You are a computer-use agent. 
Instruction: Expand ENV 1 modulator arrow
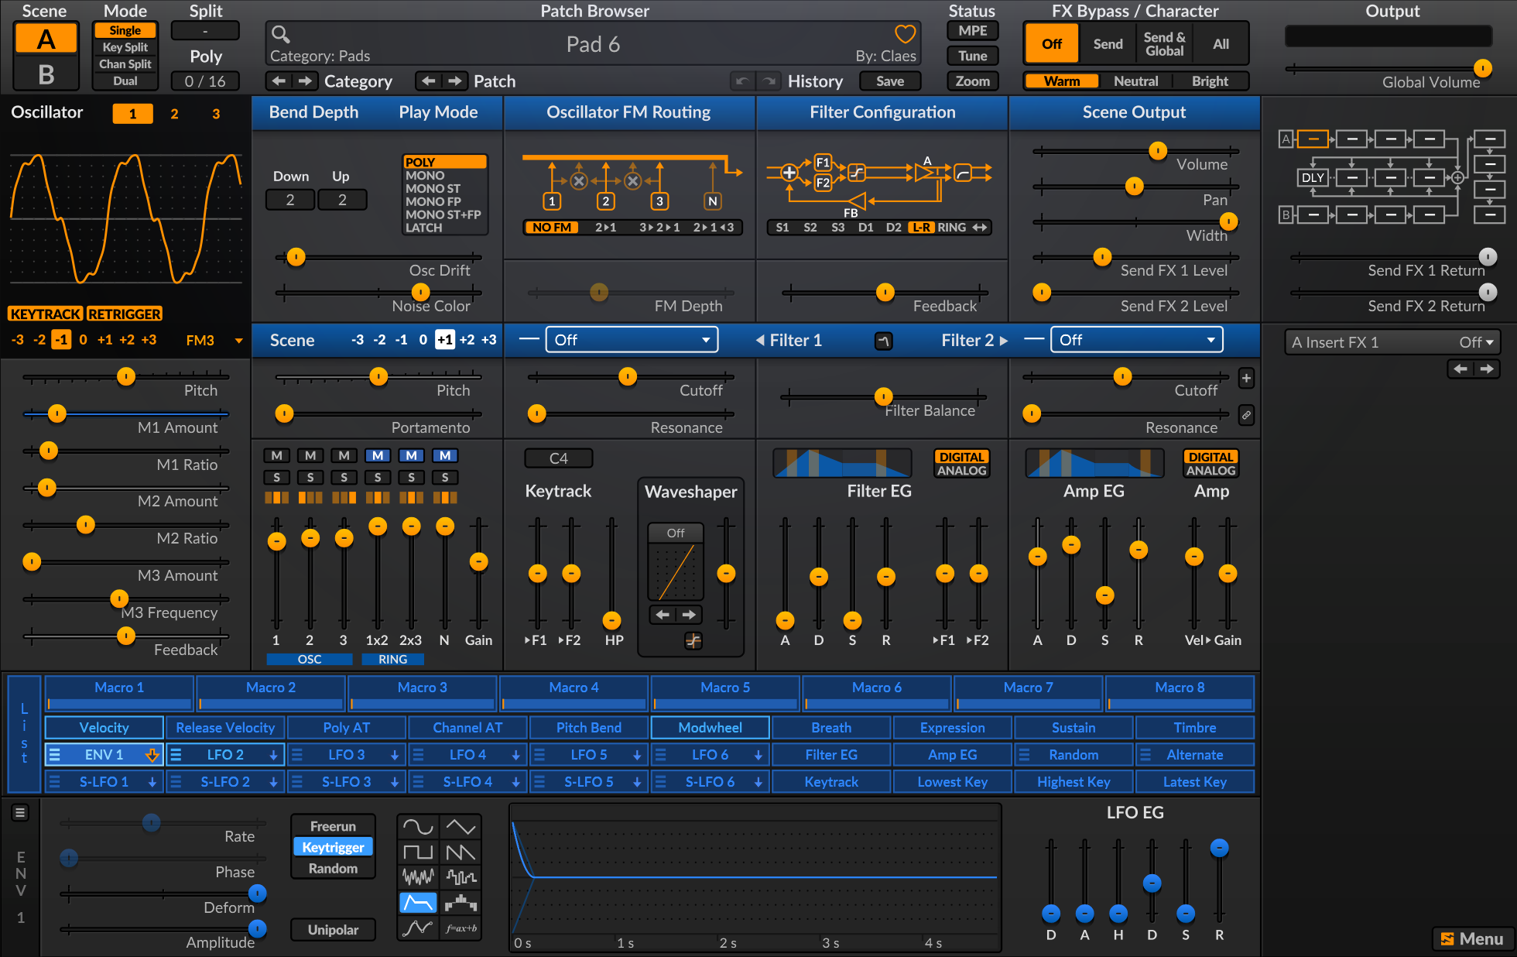tap(152, 755)
